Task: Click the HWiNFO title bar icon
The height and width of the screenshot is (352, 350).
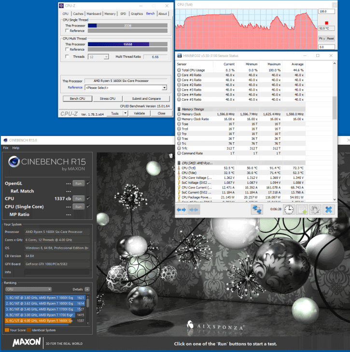Action: pyautogui.click(x=180, y=55)
